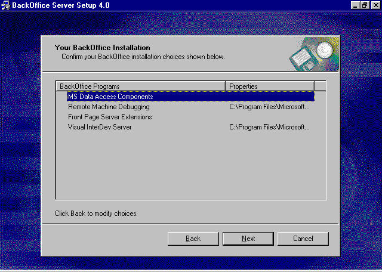Restore the BackOffice Server Setup window size
Image resolution: width=382 pixels, height=272 pixels.
click(364, 5)
